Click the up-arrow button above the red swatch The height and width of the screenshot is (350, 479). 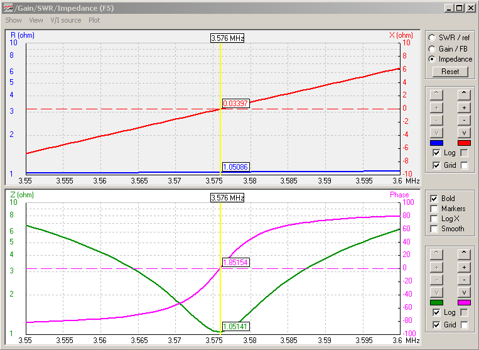tap(463, 94)
